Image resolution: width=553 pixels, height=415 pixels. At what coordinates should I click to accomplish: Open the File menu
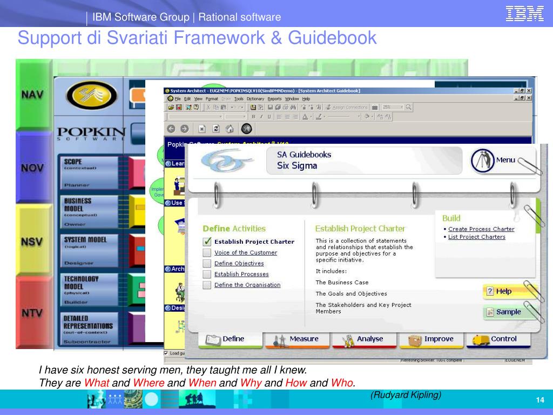coord(178,99)
